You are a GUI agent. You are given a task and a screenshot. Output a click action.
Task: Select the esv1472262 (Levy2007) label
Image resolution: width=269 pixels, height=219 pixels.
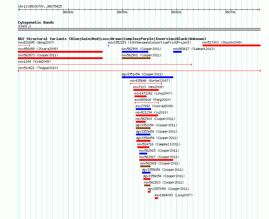[153, 93]
